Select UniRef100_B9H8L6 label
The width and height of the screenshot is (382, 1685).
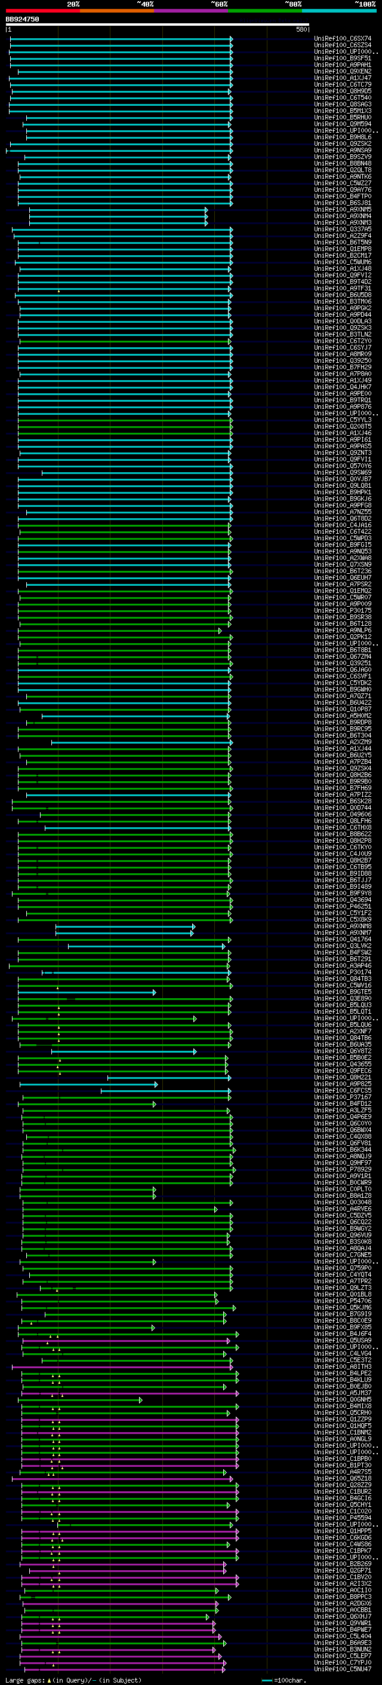pyautogui.click(x=343, y=137)
